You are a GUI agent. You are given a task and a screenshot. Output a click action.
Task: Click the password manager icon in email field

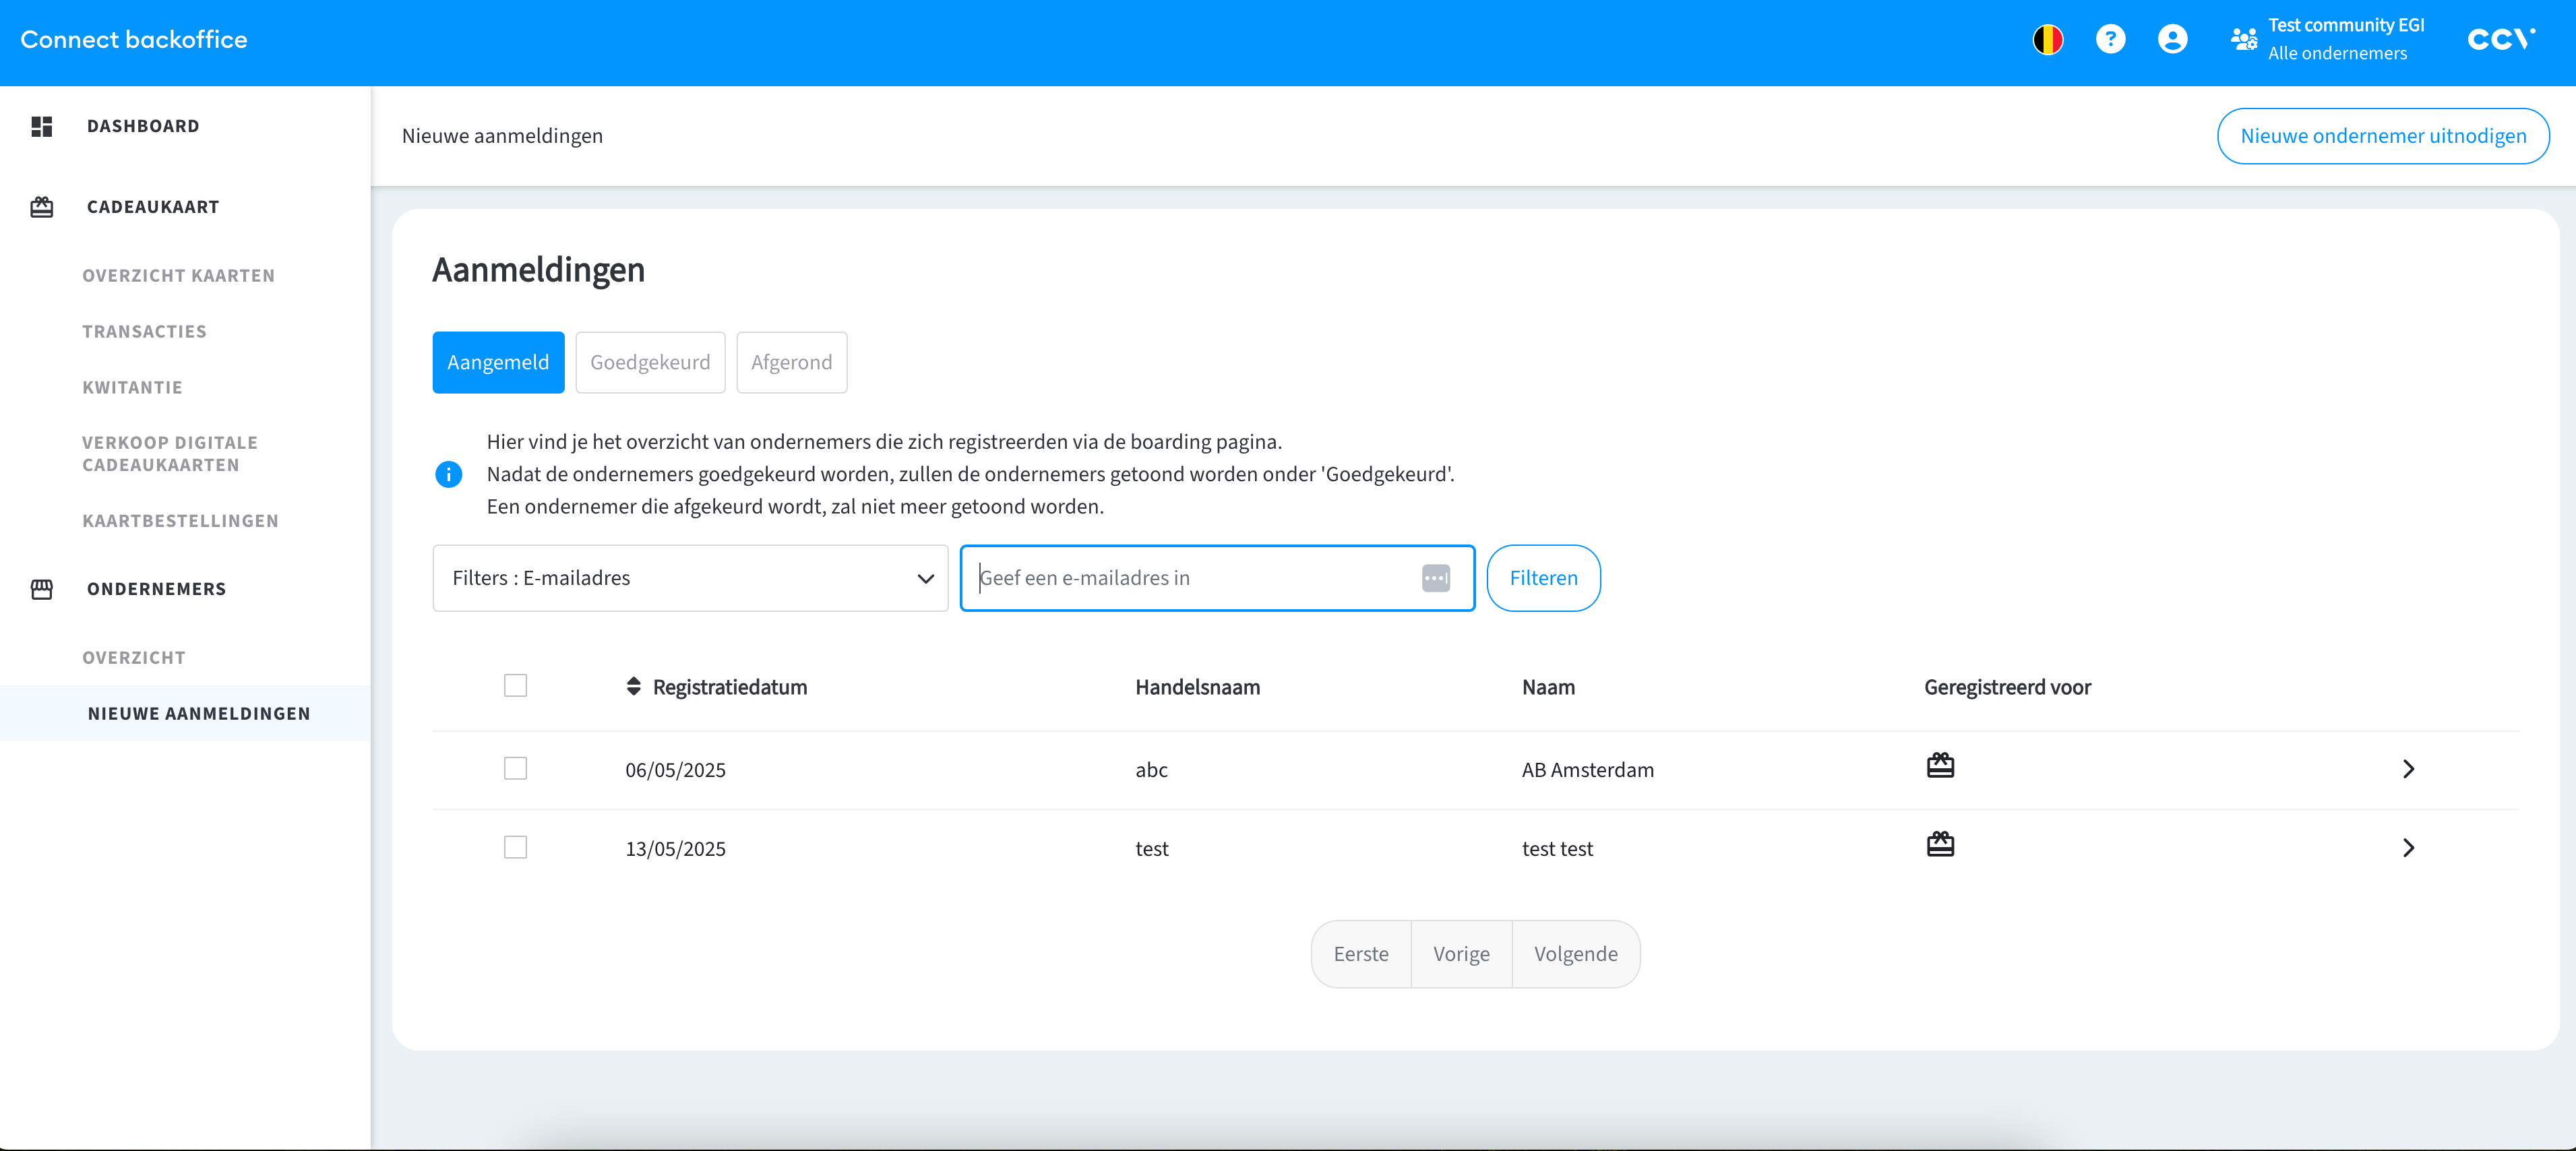point(1435,578)
